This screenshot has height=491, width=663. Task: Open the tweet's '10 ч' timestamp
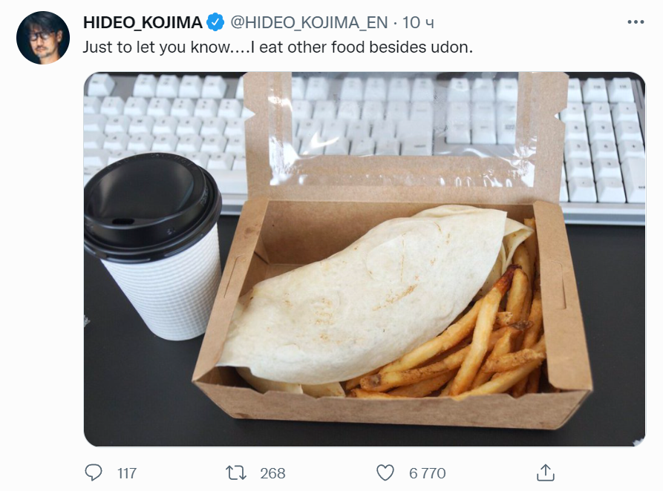pos(418,22)
